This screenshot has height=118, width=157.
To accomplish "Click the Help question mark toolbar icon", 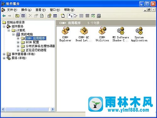I will (x=49, y=16).
